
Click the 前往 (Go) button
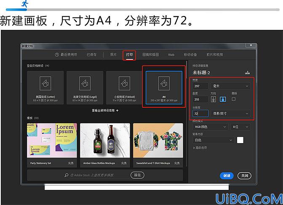(x=137, y=175)
